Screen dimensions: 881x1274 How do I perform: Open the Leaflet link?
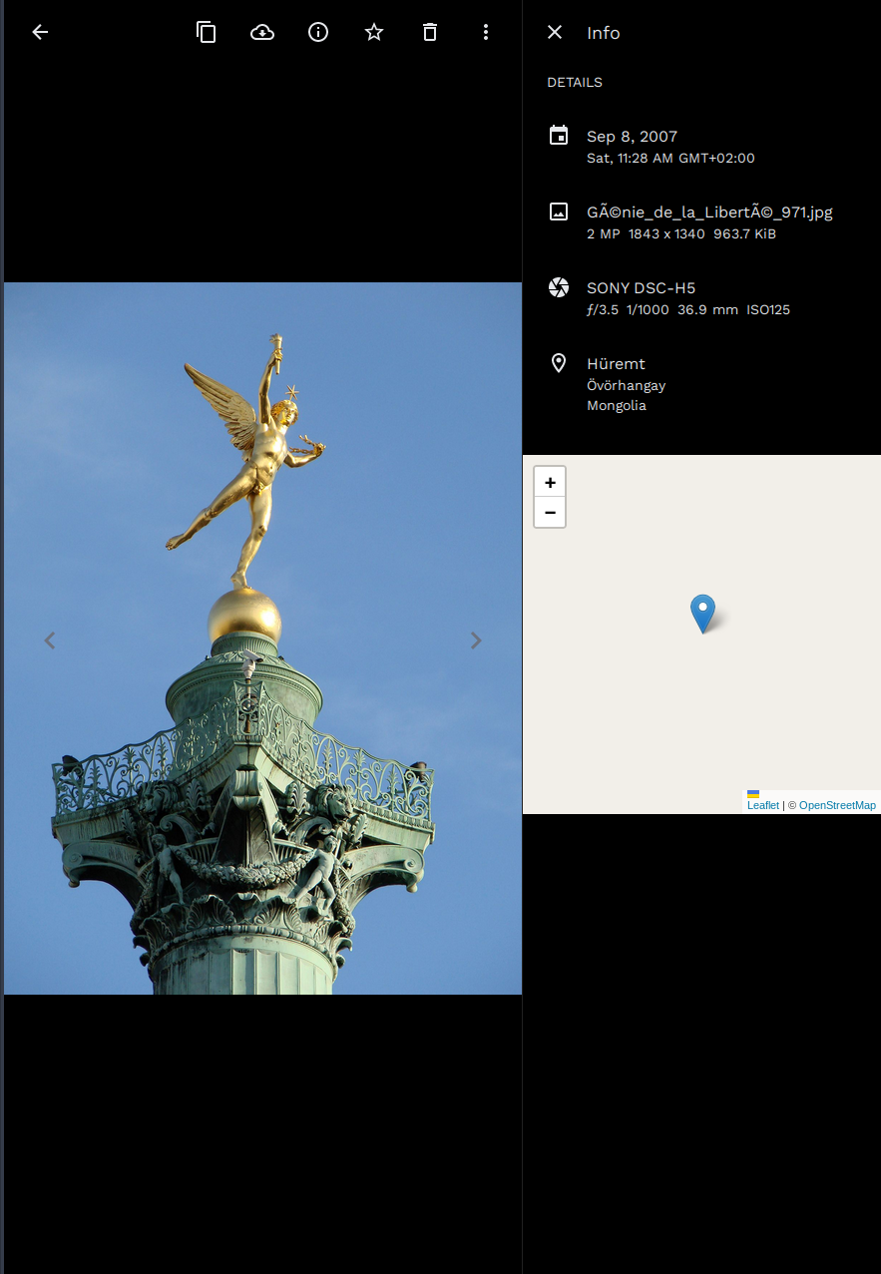click(763, 805)
